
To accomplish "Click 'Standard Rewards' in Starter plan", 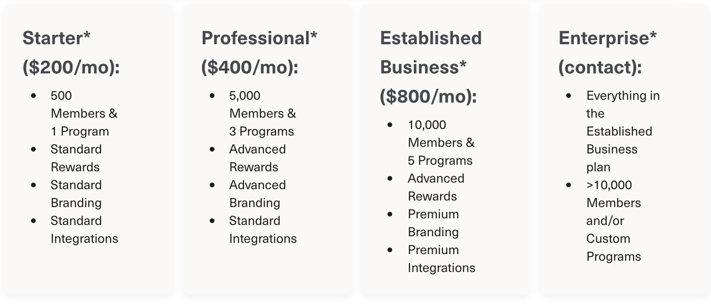I will coord(76,158).
